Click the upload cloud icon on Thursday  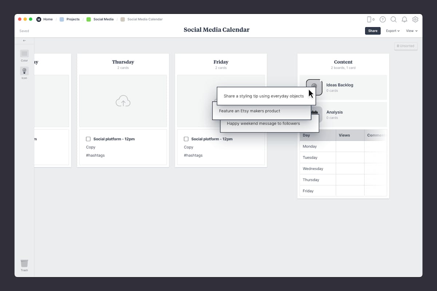[x=123, y=101]
